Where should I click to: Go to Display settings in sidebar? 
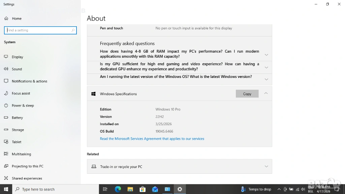[x=18, y=57]
